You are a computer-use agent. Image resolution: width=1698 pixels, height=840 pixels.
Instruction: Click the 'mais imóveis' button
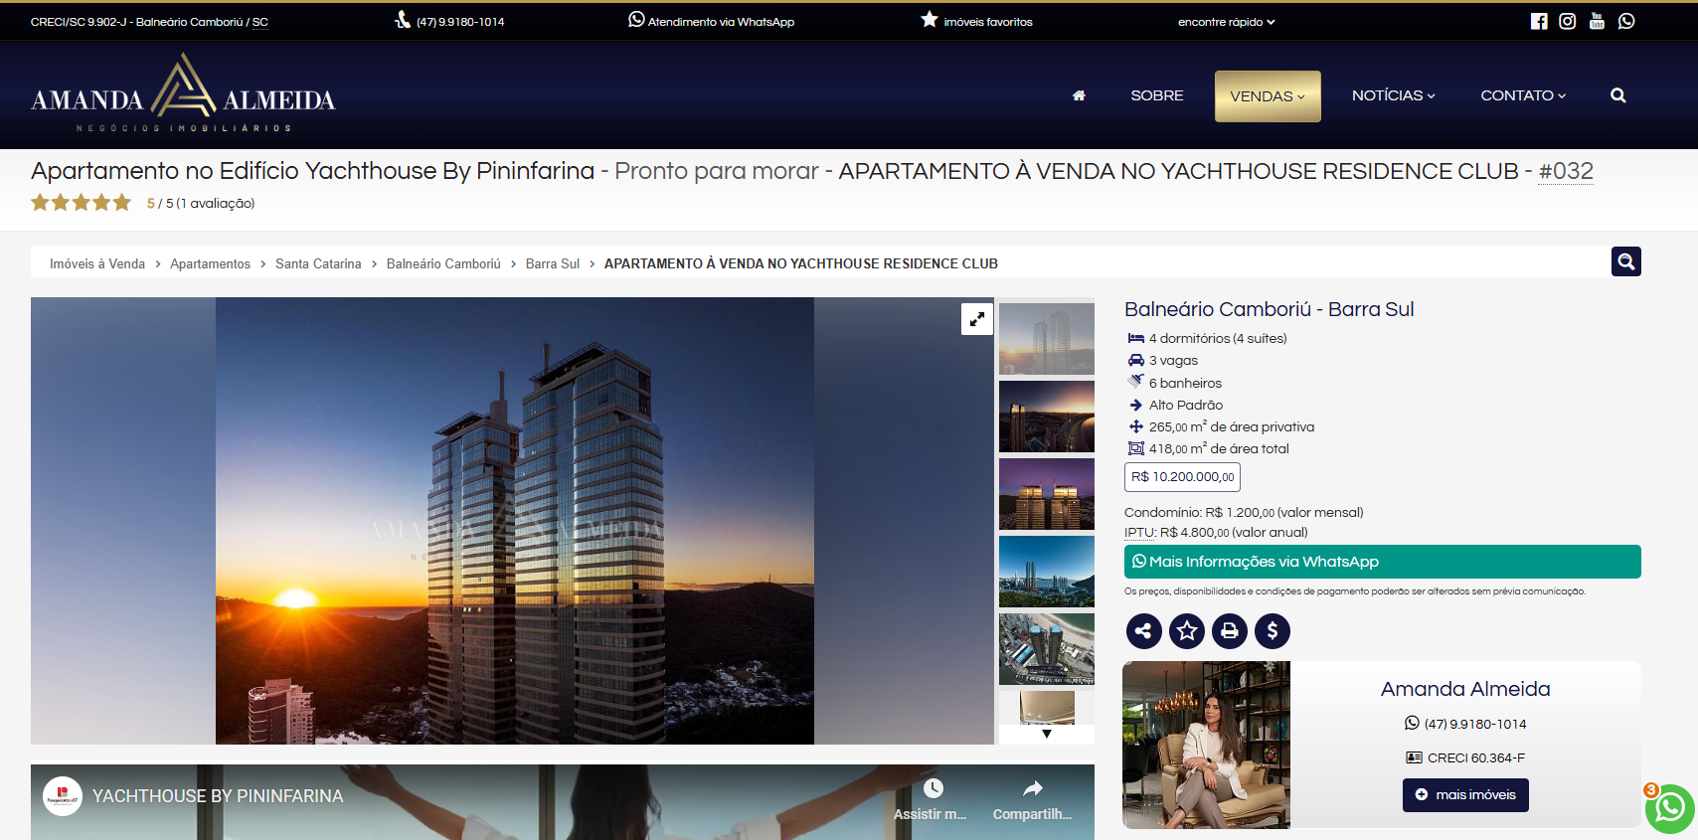[x=1465, y=795]
